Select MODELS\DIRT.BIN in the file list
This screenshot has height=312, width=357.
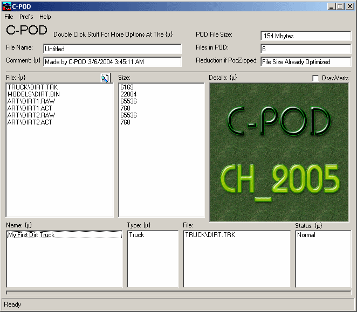[x=33, y=94]
